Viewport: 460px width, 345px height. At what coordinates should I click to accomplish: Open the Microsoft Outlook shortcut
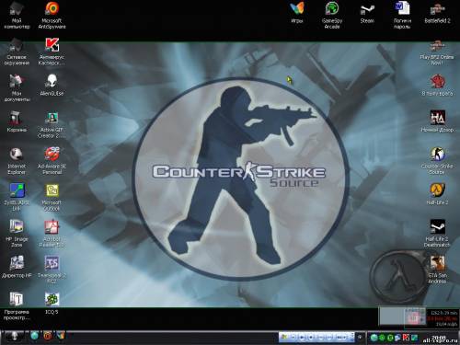[52, 197]
